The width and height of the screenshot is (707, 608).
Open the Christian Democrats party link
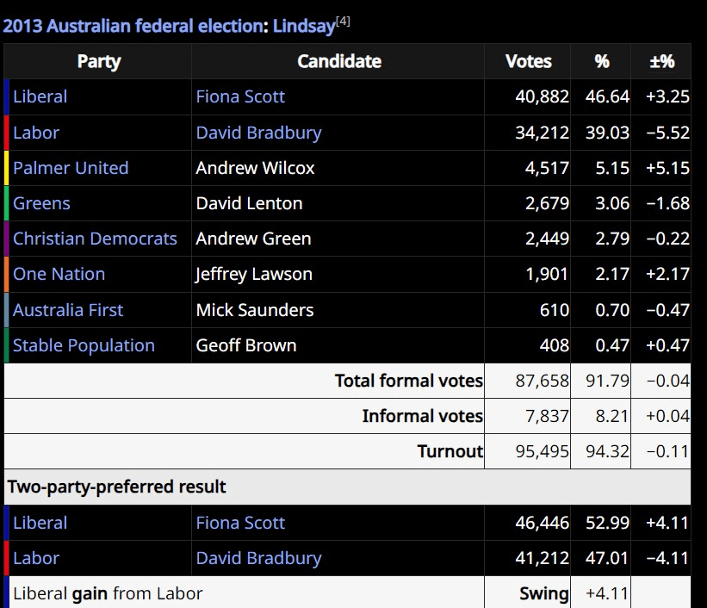pos(95,239)
